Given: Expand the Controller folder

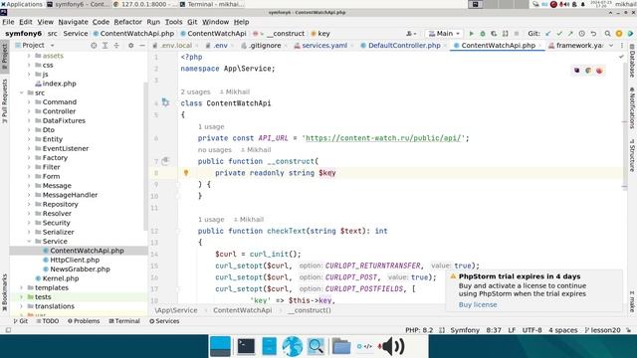Looking at the screenshot, I should tap(29, 111).
